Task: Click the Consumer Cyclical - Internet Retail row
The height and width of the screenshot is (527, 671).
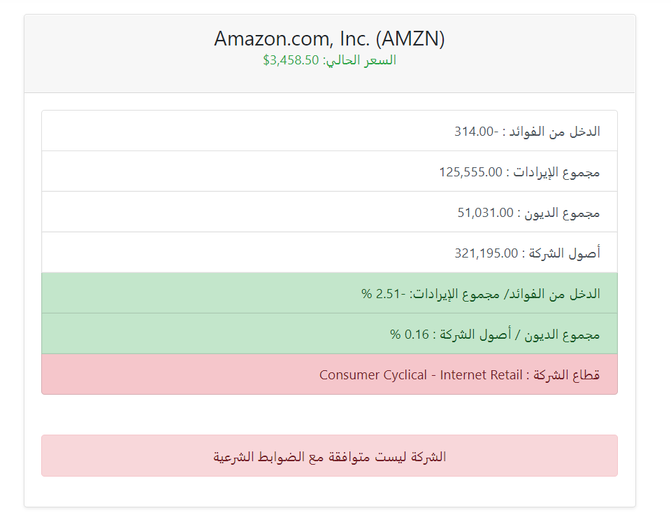Action: 329,374
